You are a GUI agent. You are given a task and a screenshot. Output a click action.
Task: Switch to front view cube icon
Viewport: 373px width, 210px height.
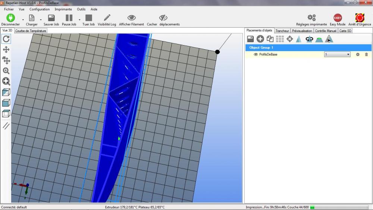[6, 103]
